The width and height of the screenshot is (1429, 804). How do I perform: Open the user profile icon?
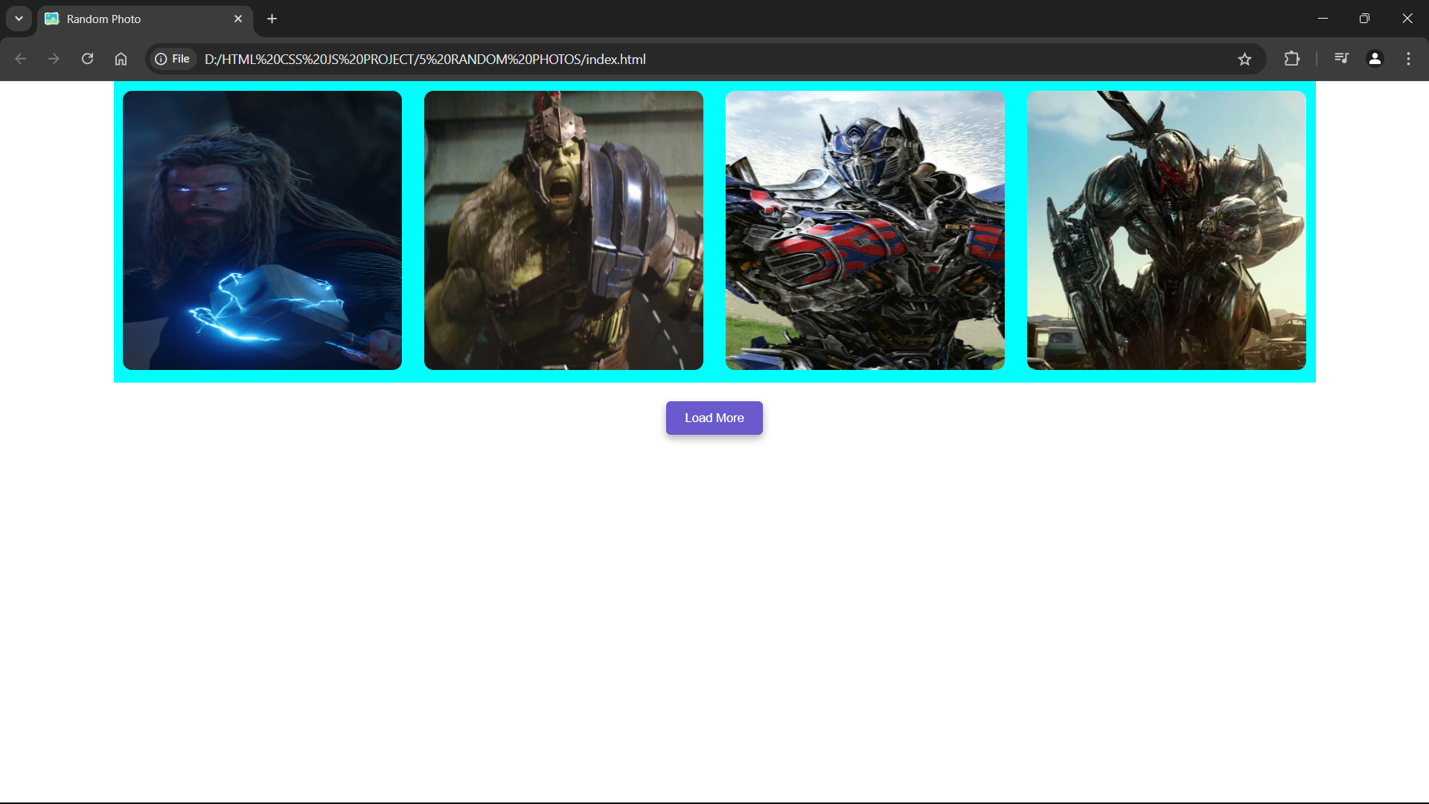point(1375,59)
